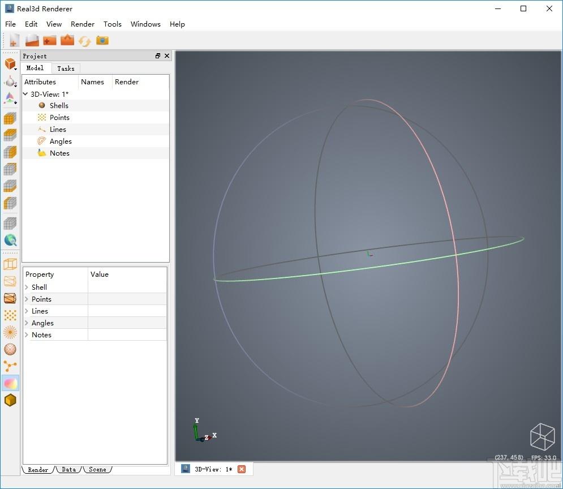
Task: Open the File menu
Action: click(x=10, y=24)
